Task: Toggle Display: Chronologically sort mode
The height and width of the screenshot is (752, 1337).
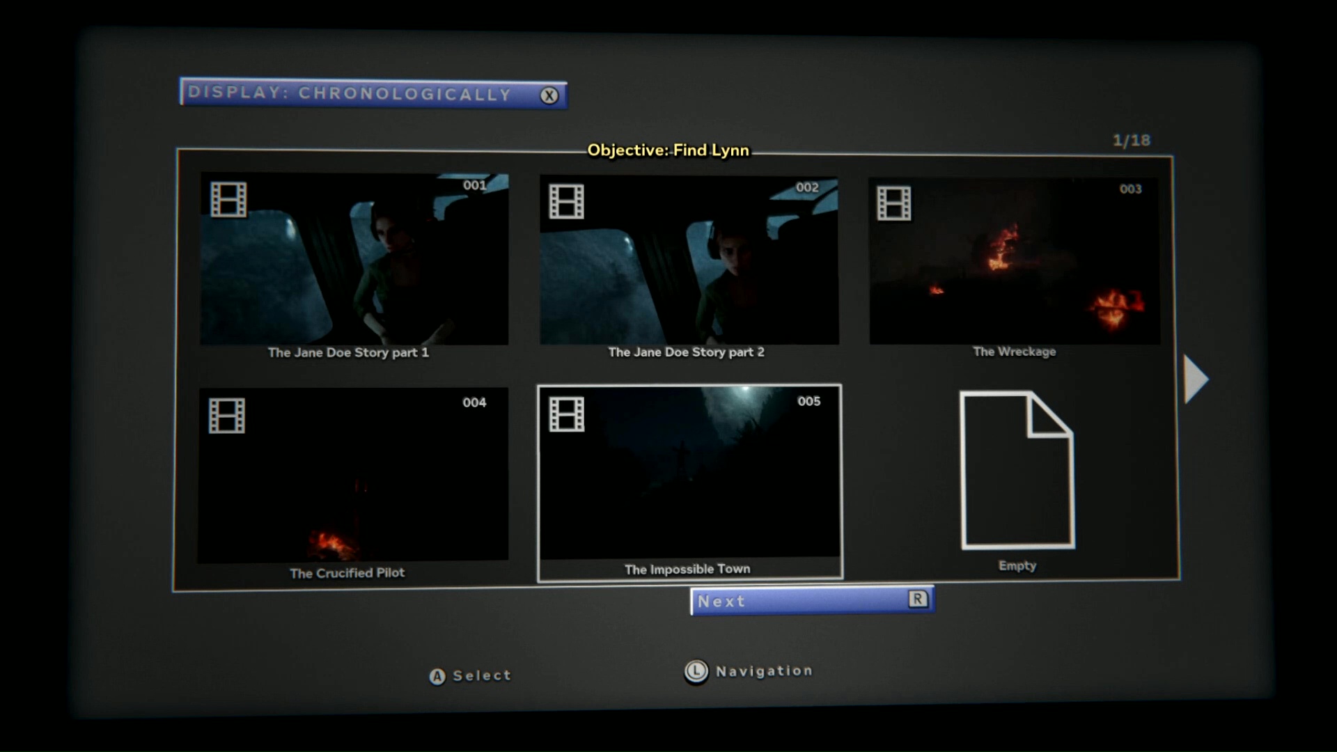Action: pos(373,93)
